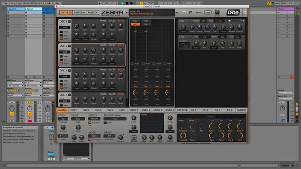Image resolution: width=301 pixels, height=169 pixels.
Task: Click the ENV 1 Attack knob
Action: click(x=192, y=27)
